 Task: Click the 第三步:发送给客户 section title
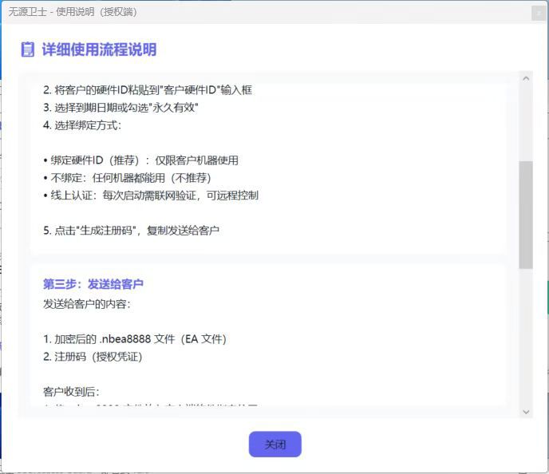93,284
